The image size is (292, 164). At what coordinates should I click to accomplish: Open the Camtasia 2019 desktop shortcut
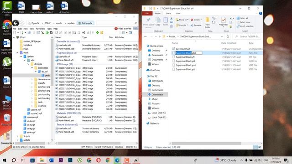point(7,8)
